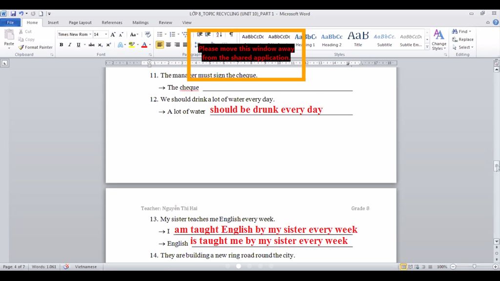This screenshot has width=500, height=281.
Task: Open the Select menu in Editing
Action: (463, 47)
